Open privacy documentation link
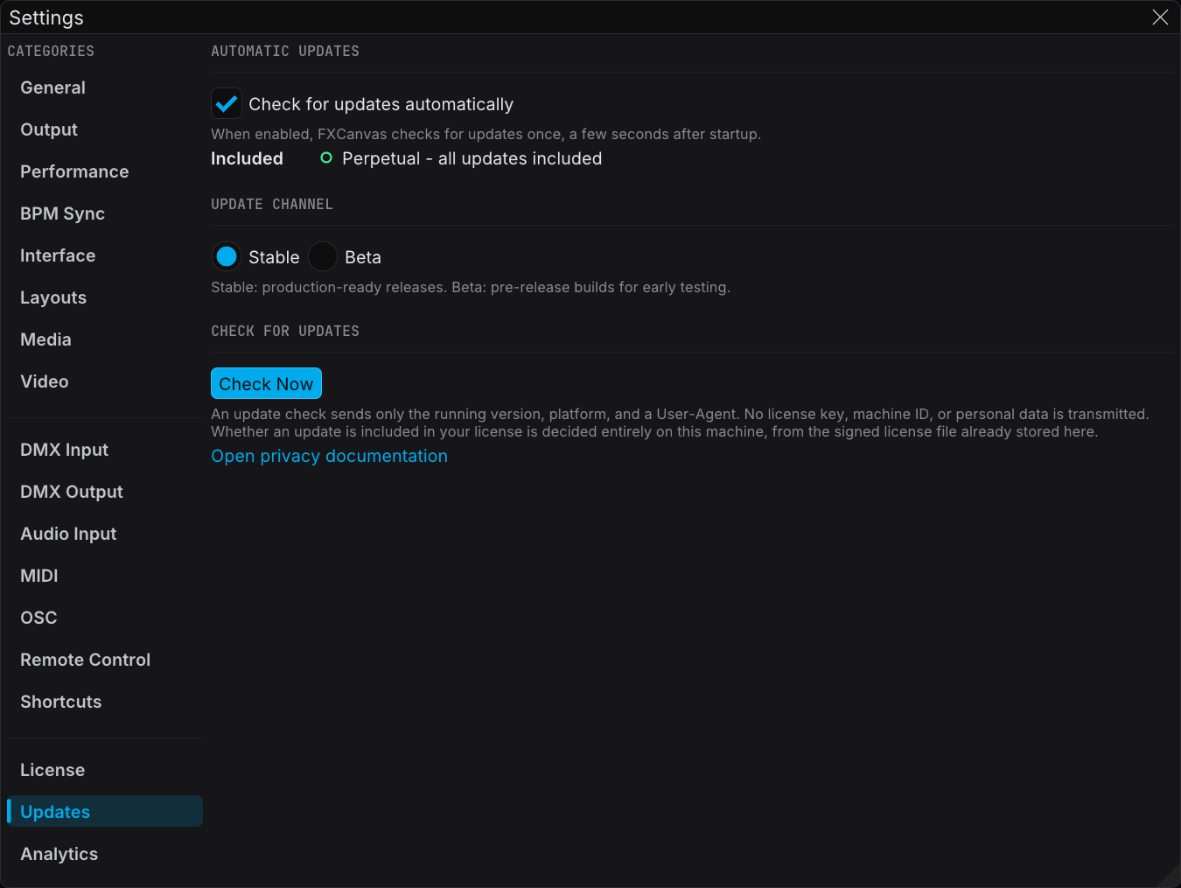 pyautogui.click(x=329, y=456)
